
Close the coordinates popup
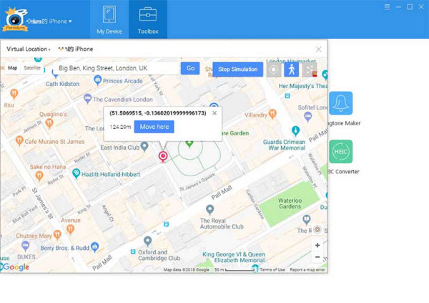[214, 113]
